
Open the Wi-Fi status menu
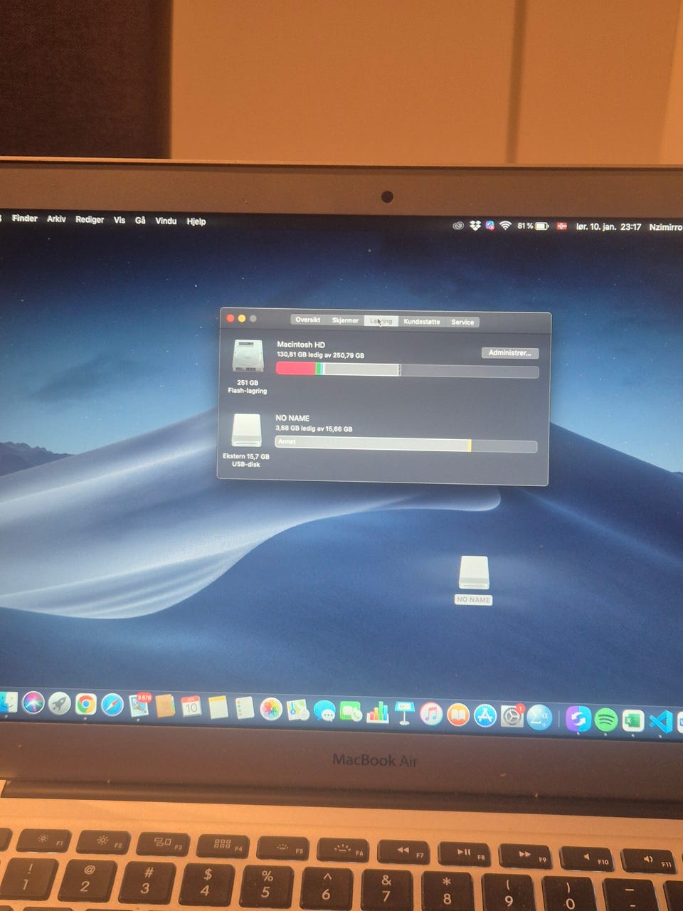pos(505,226)
